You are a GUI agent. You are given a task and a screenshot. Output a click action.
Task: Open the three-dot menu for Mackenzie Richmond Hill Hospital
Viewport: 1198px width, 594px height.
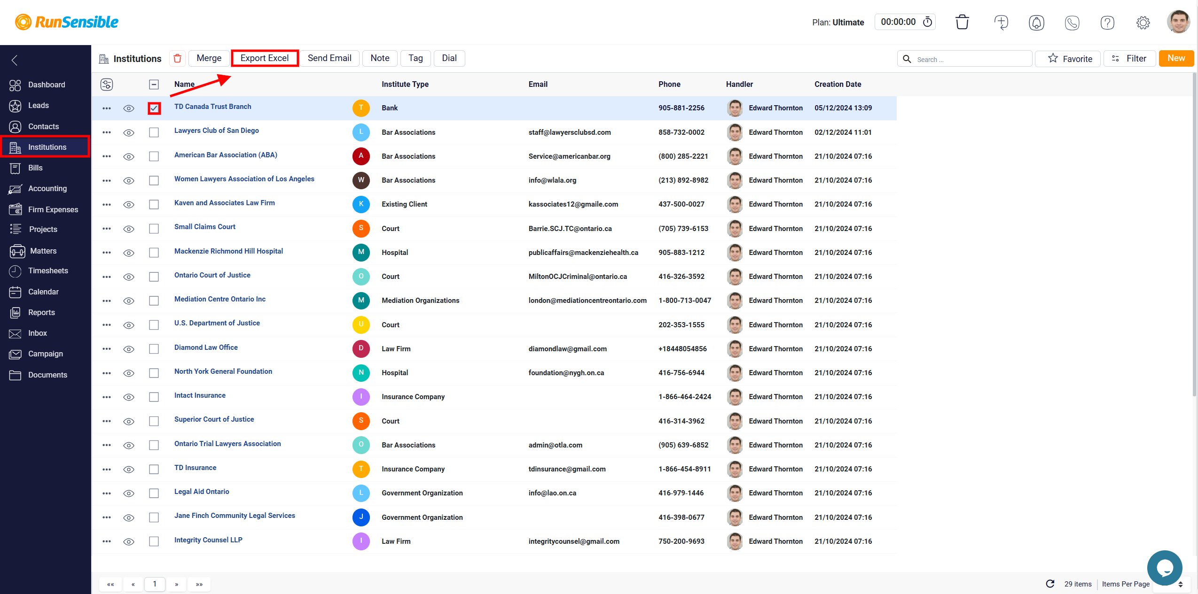pyautogui.click(x=107, y=253)
